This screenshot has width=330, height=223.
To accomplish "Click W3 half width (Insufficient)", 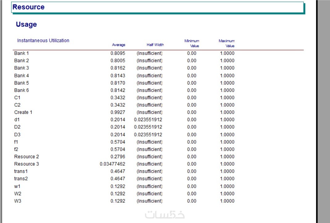I will [x=150, y=201].
